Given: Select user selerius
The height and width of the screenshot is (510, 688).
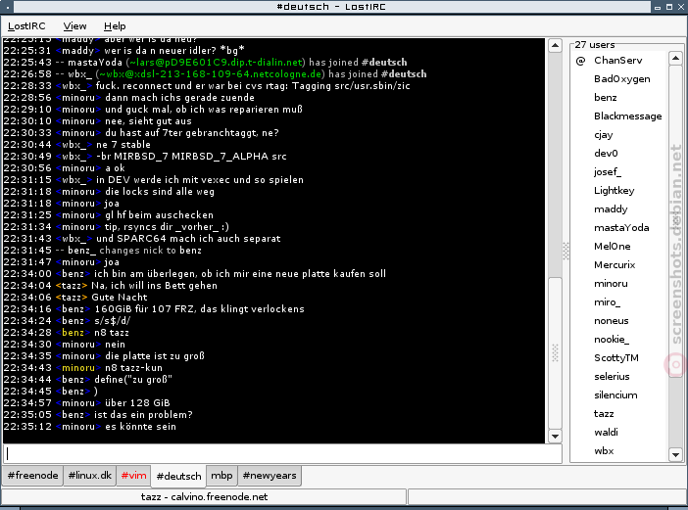Looking at the screenshot, I should pos(612,376).
